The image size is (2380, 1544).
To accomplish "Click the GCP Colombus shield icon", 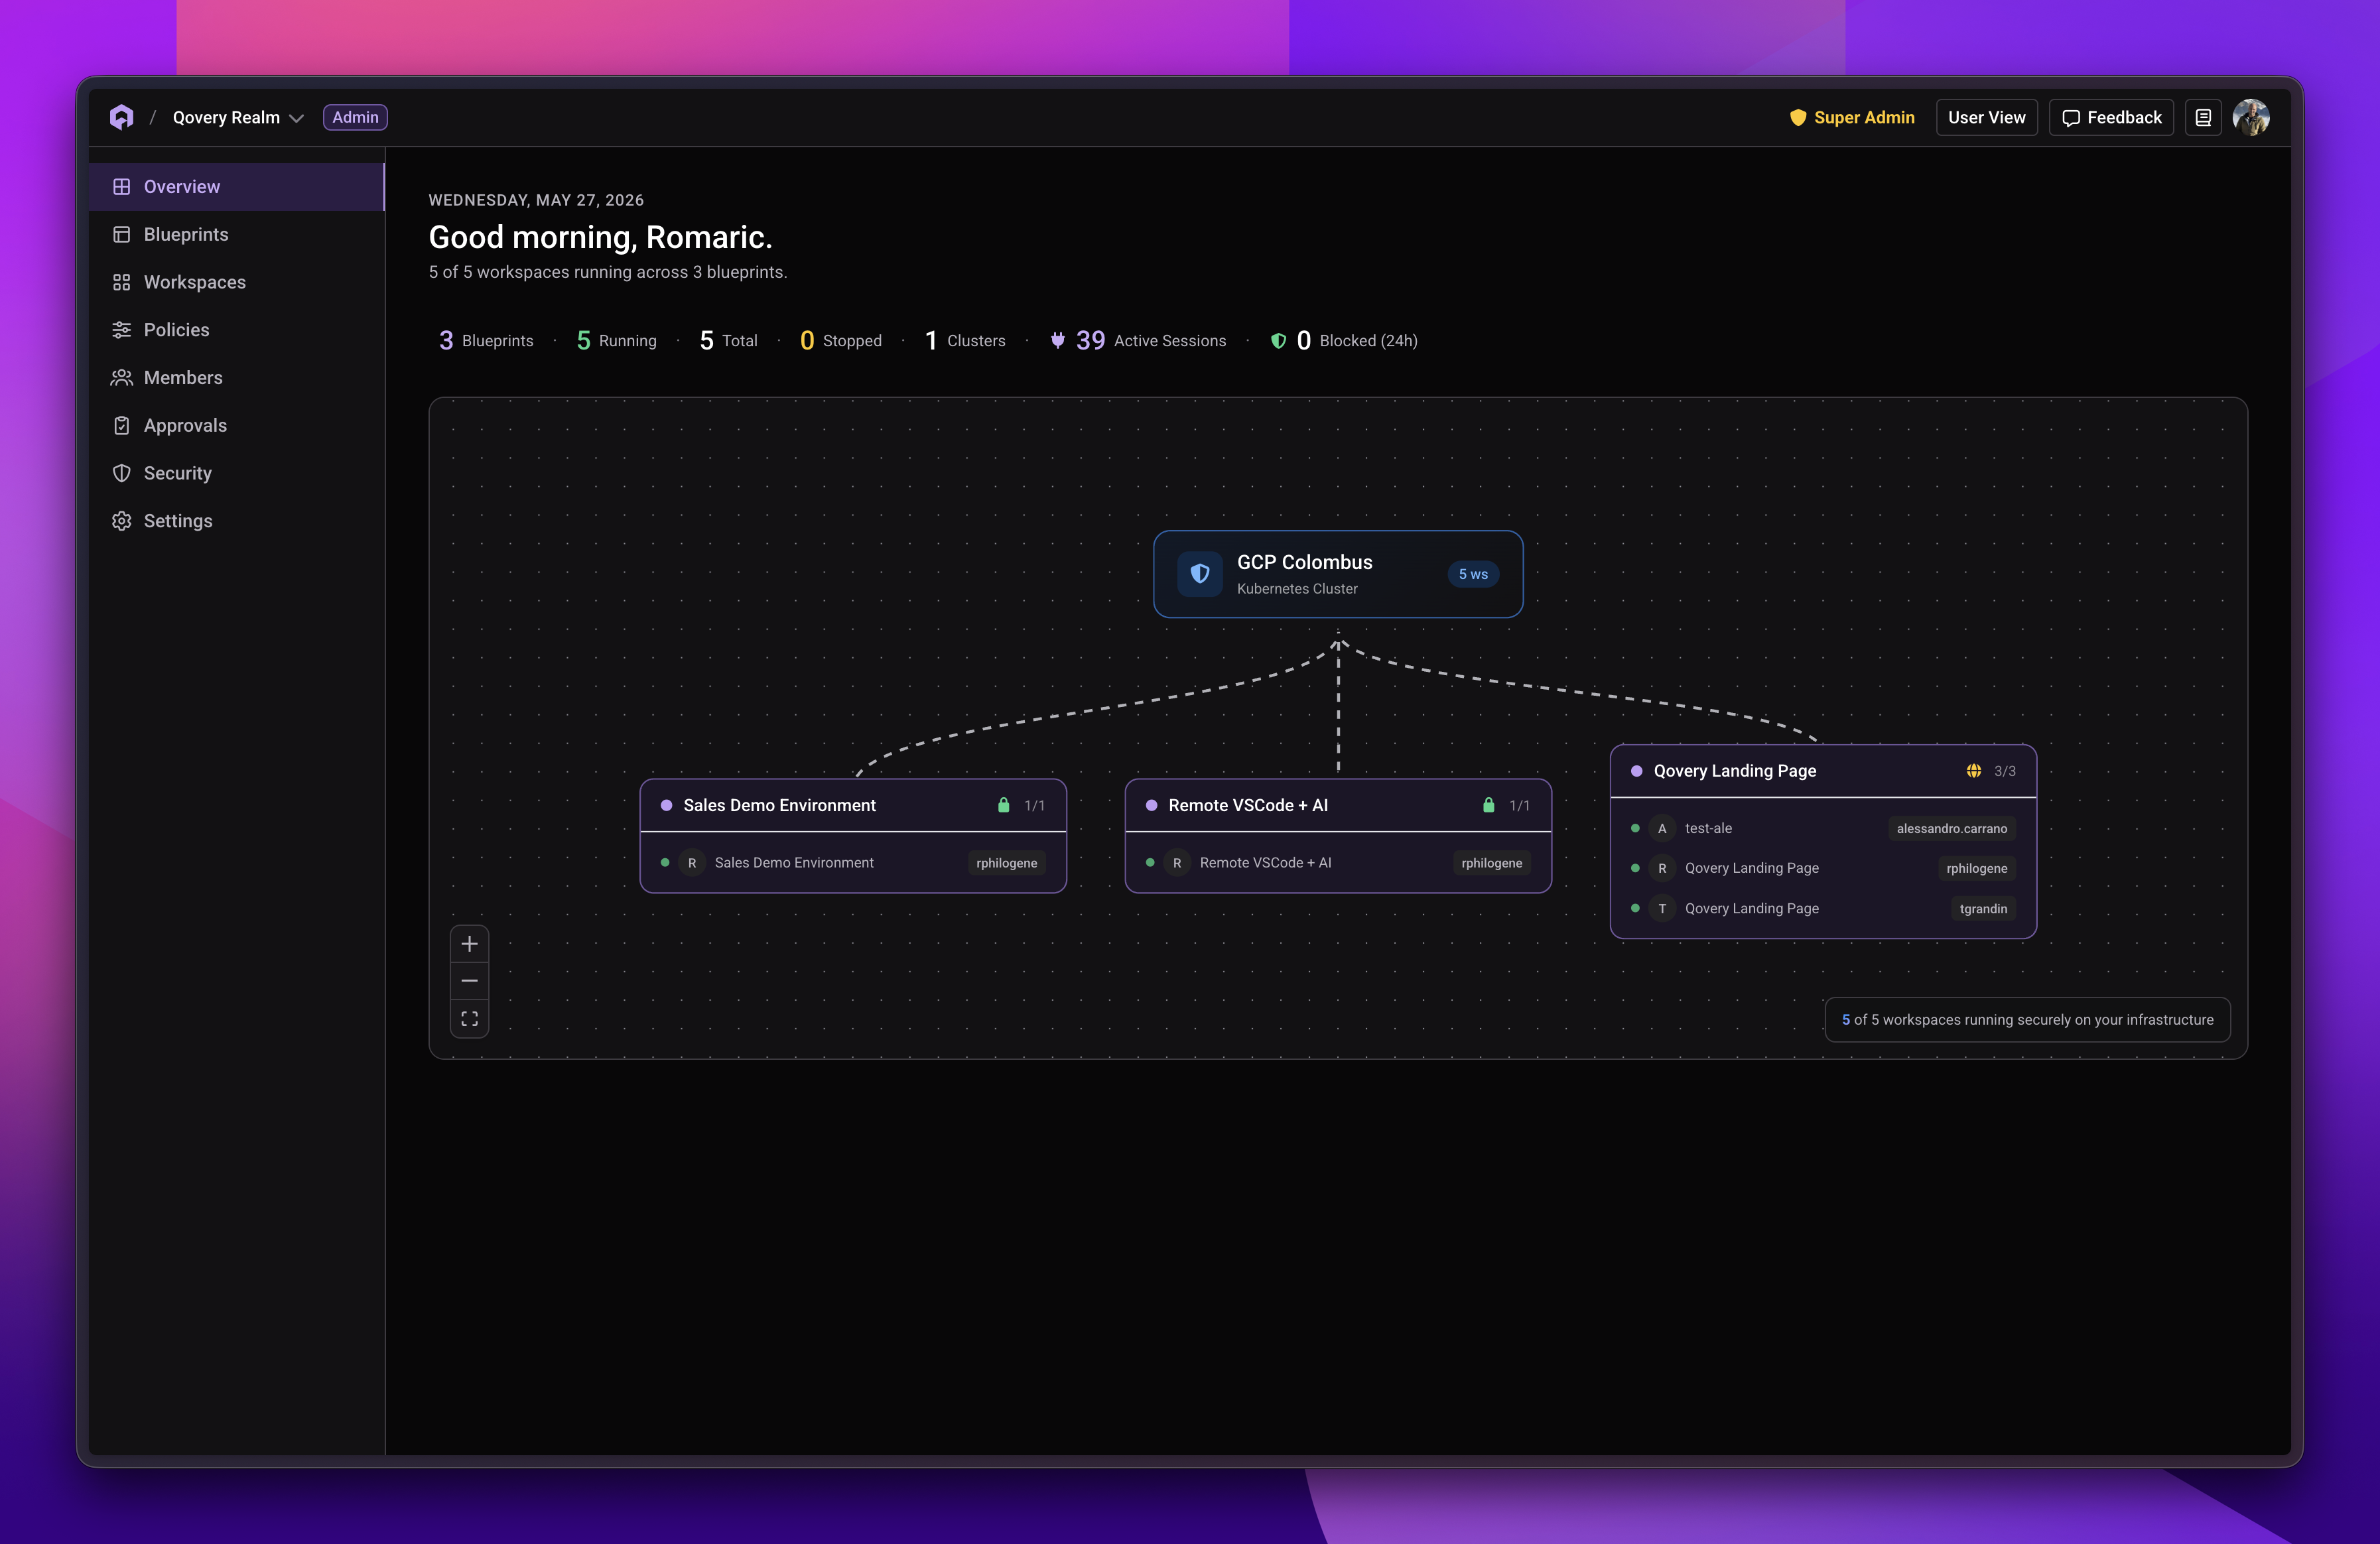I will tap(1200, 574).
